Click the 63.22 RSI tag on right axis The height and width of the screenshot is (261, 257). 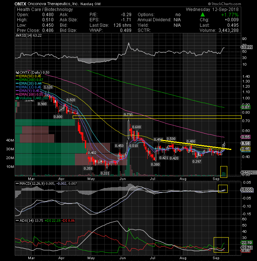coord(247,47)
